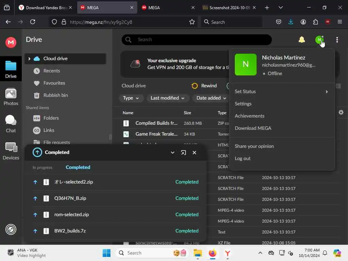This screenshot has width=348, height=261.
Task: Focus the MEGA search field
Action: point(197,40)
